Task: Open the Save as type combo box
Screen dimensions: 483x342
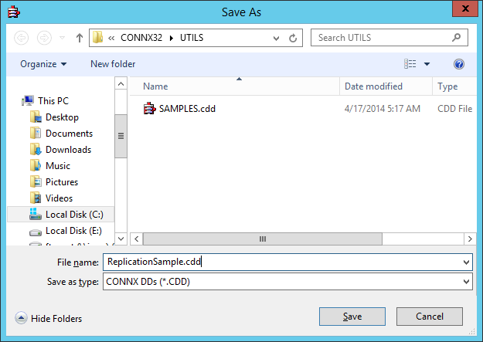Action: click(287, 282)
